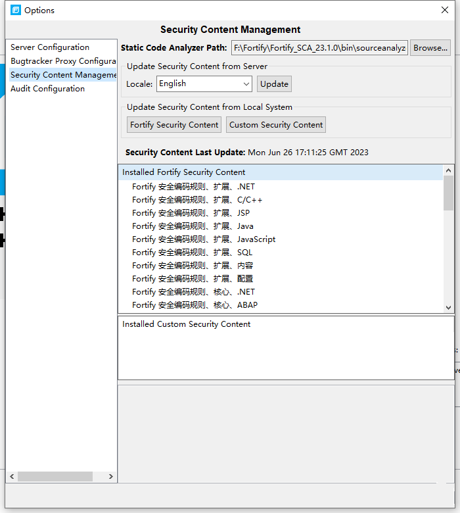Select rule pack ending with JSP
This screenshot has width=460, height=513.
[x=191, y=213]
